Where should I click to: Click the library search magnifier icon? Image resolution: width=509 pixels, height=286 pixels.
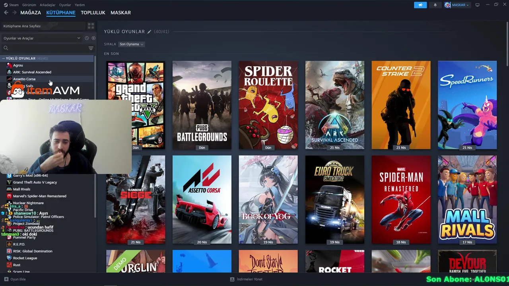6,48
